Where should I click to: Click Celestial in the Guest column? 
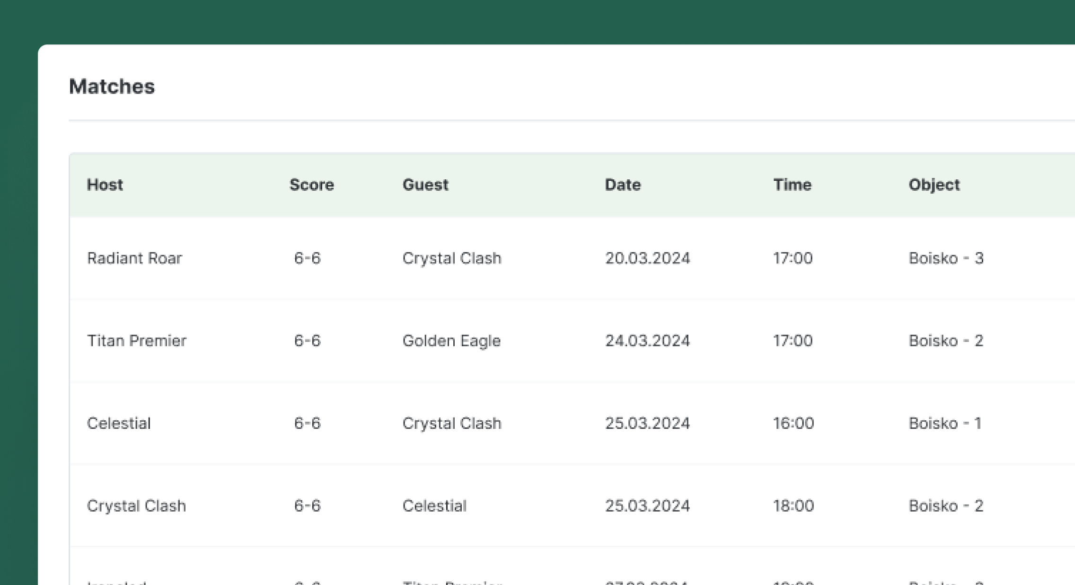[434, 506]
